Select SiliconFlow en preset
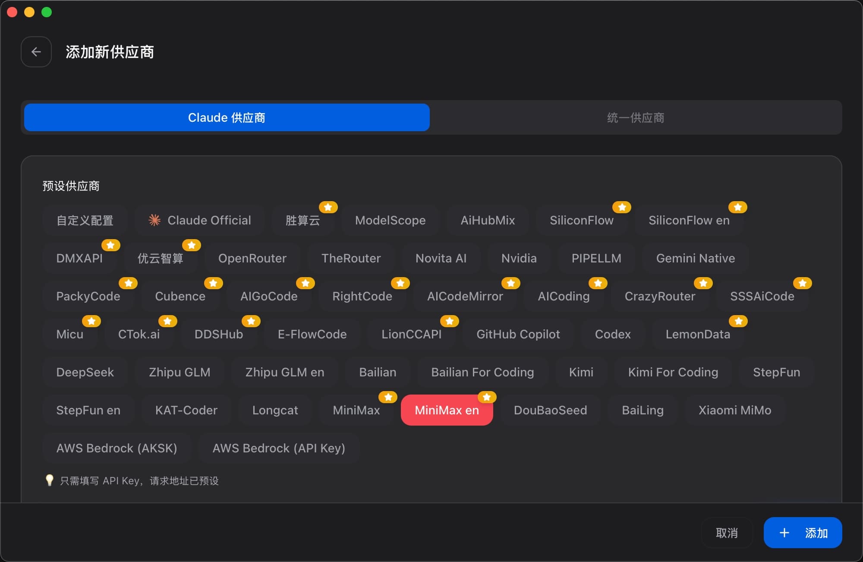Viewport: 863px width, 562px height. pyautogui.click(x=689, y=220)
